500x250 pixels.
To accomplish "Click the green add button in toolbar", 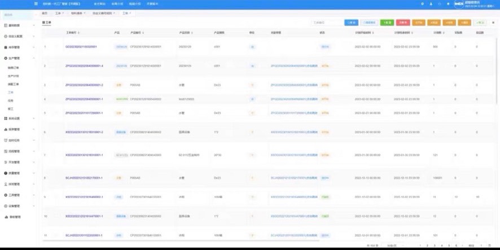I will pyautogui.click(x=387, y=23).
